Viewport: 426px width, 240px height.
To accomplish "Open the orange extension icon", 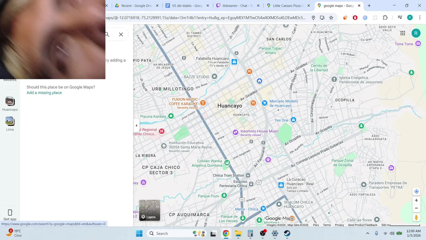I will (345, 18).
